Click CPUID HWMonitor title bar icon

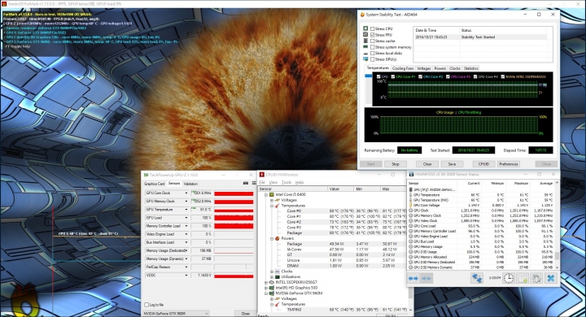[x=262, y=175]
